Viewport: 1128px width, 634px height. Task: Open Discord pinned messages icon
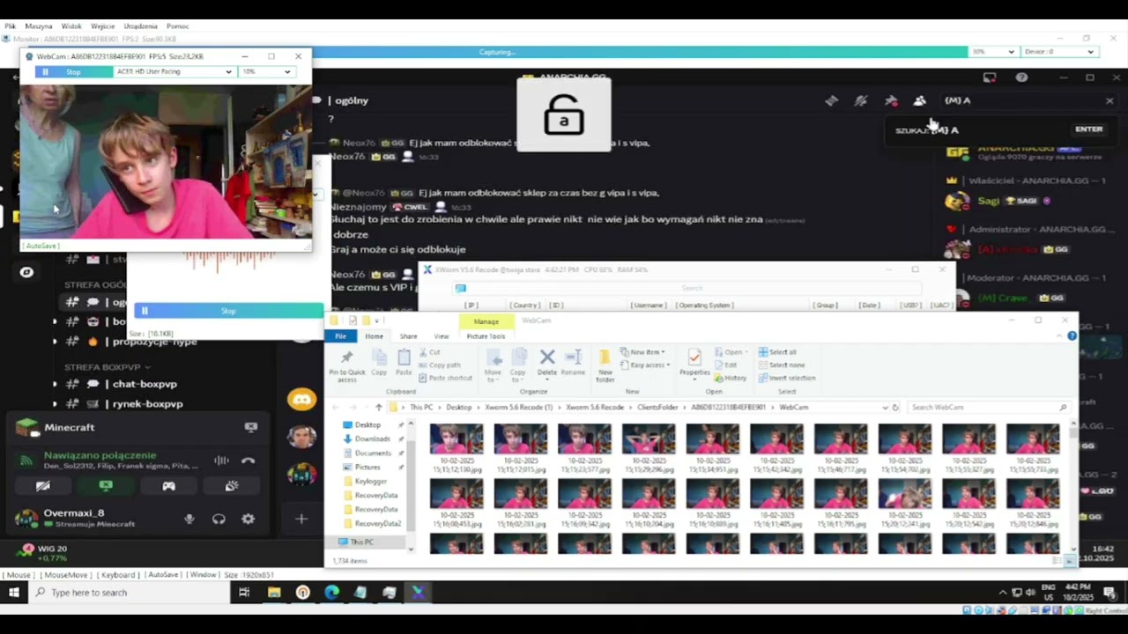891,100
